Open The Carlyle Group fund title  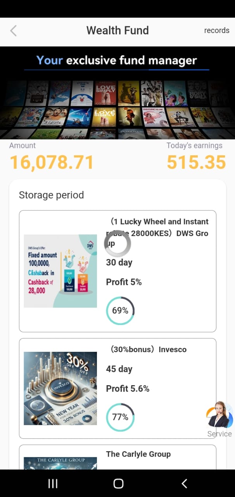point(138,454)
